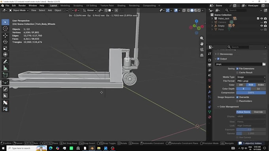Switch to wireframe viewport shading

(x=188, y=10)
